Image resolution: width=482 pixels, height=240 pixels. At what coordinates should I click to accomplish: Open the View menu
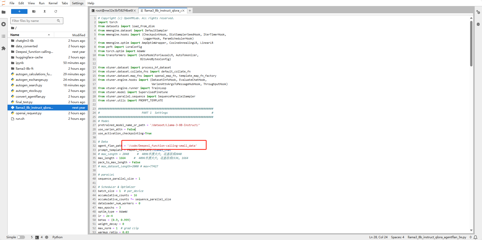(x=32, y=3)
